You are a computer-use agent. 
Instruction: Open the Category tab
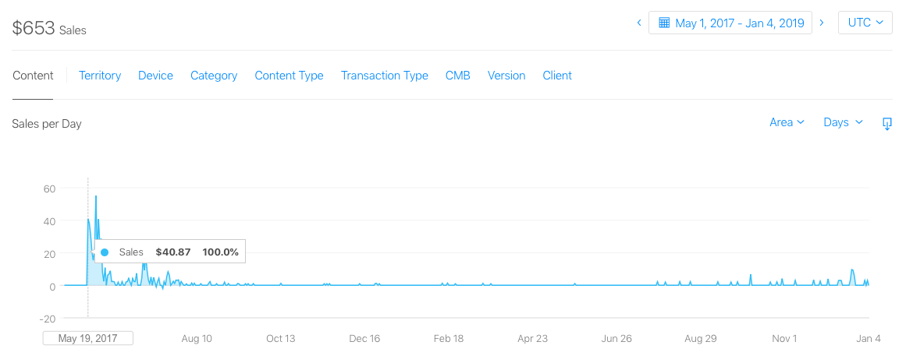click(214, 76)
